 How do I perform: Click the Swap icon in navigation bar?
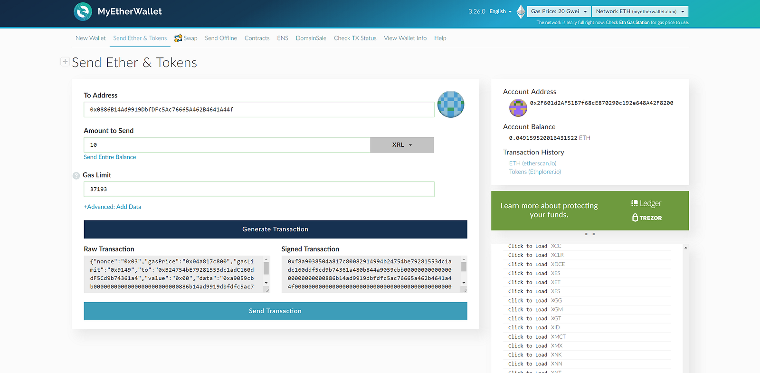coord(178,38)
